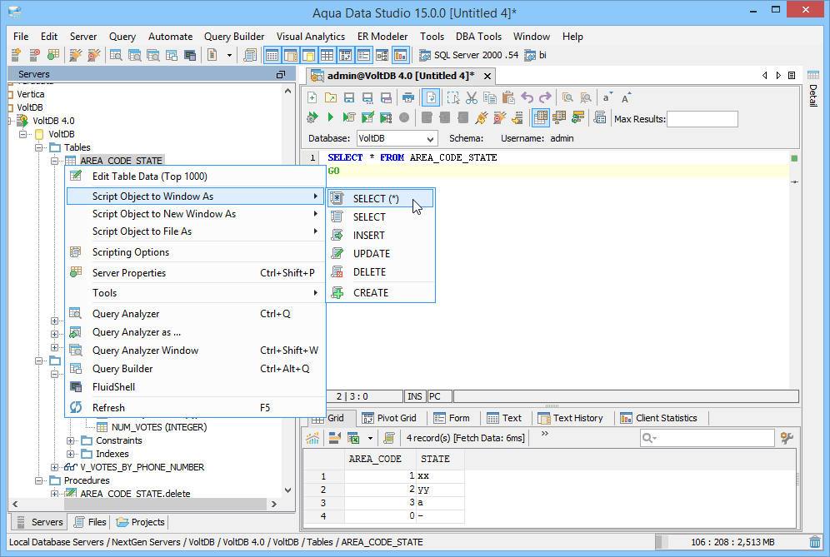Toggle the highlighted chart pane button in main toolbar

400,55
